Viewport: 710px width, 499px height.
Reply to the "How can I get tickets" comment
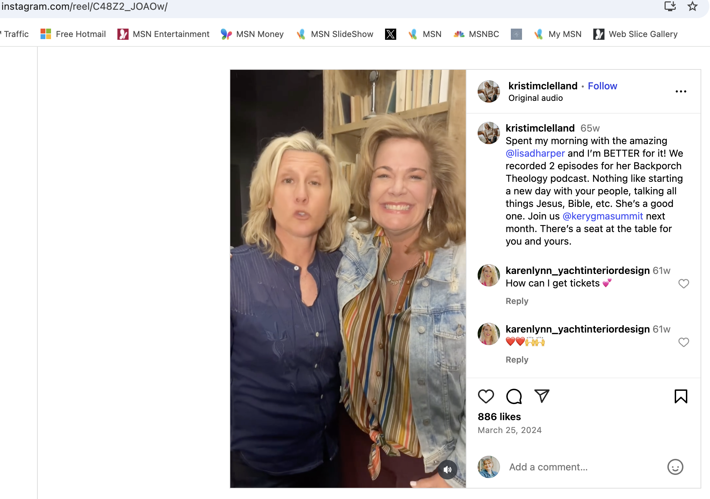[517, 301]
